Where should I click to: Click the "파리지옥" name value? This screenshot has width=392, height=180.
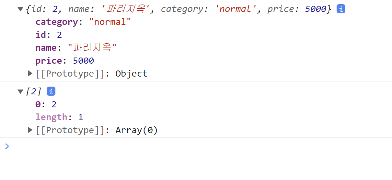pos(92,48)
